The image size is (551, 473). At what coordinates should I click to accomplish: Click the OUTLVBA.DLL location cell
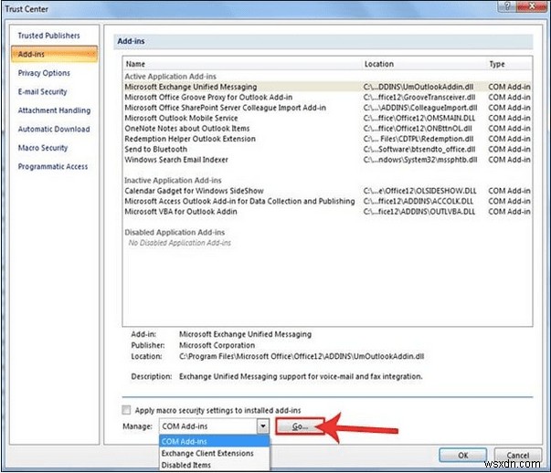419,212
